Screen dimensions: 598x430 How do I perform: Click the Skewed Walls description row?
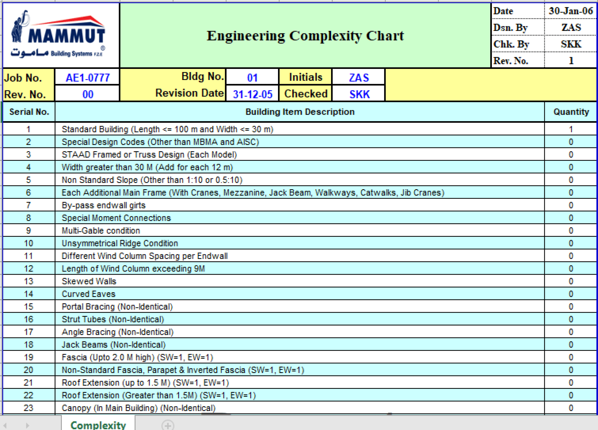tap(89, 281)
